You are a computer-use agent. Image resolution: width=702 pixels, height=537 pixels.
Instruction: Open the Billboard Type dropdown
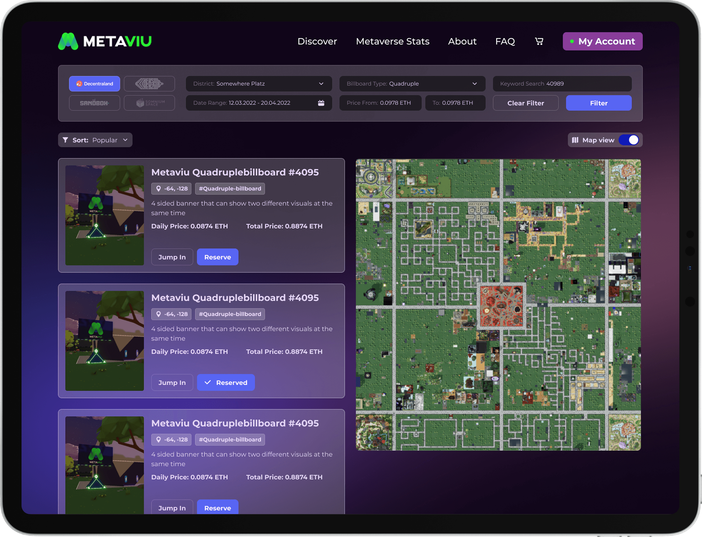(x=412, y=84)
